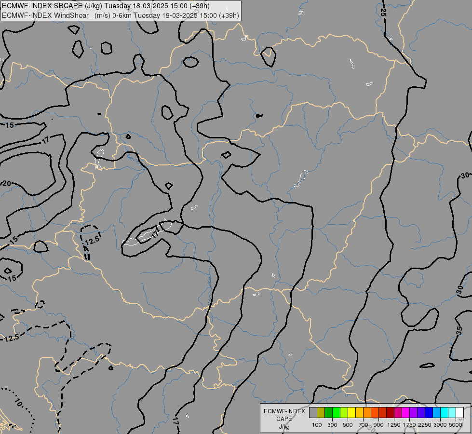
Task: Click the gray CAPE legend swatch
Action: [313, 413]
